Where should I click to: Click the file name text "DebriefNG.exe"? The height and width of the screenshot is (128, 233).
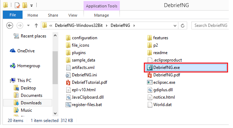click(x=166, y=68)
